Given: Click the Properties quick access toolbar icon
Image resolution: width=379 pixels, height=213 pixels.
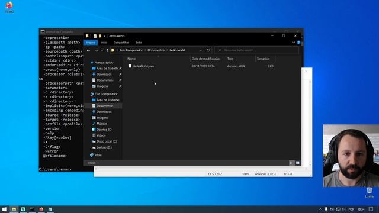Looking at the screenshot, I should click(x=95, y=36).
